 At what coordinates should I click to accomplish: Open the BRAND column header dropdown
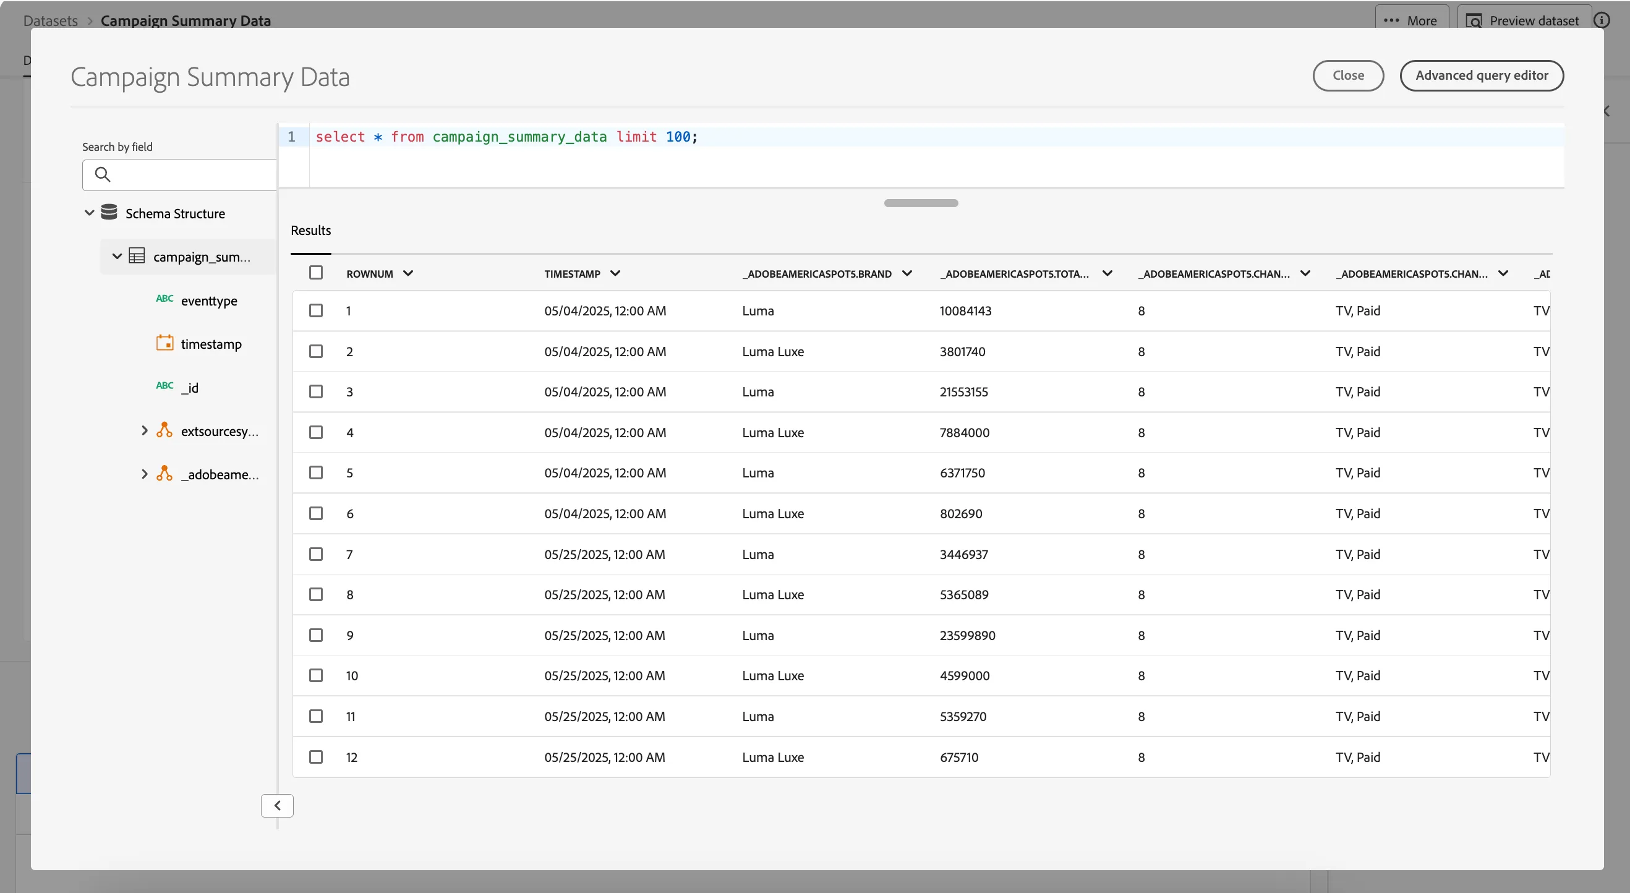(907, 273)
